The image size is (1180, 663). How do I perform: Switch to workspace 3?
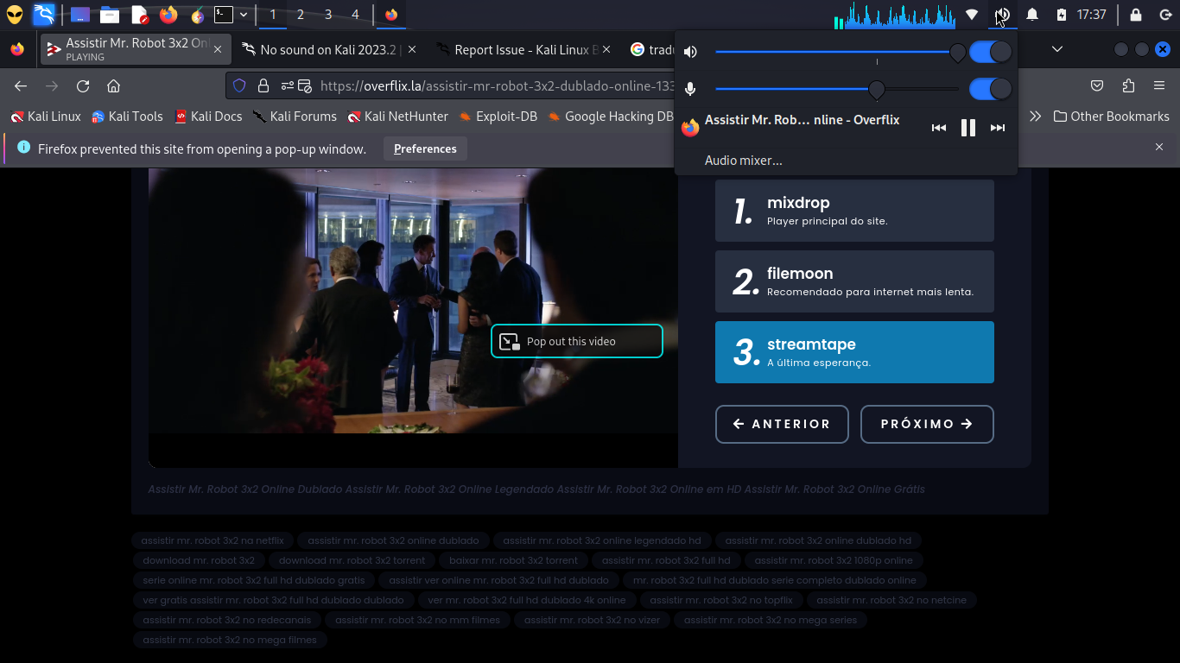click(x=328, y=15)
